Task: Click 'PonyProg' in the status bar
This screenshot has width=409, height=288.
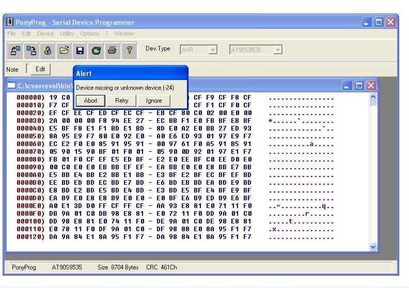Action: coord(24,267)
